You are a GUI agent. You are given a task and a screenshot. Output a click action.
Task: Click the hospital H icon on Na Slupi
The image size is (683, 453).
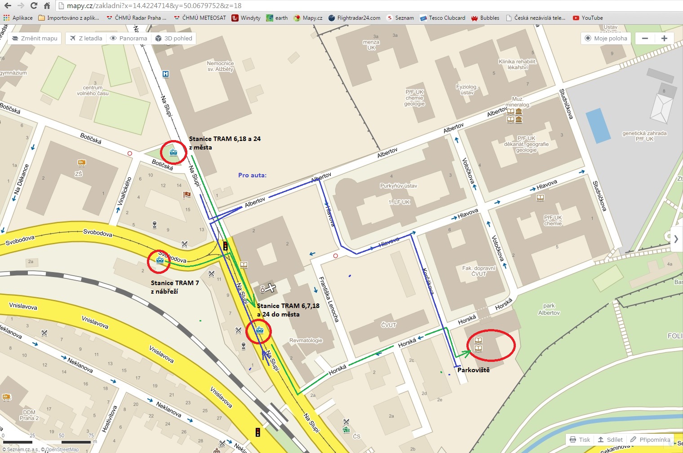point(165,74)
